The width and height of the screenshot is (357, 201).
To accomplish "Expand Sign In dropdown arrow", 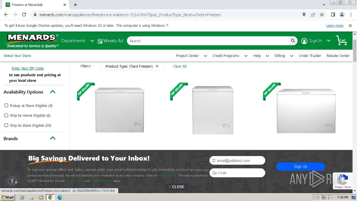I will coord(329,41).
